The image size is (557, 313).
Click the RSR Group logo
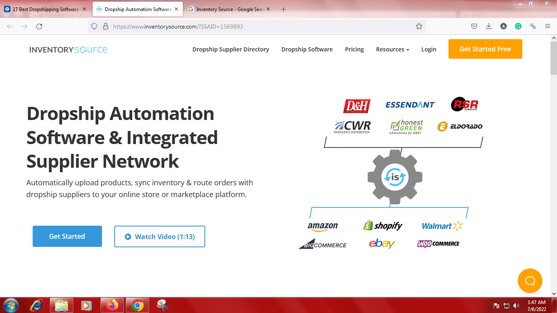click(464, 104)
